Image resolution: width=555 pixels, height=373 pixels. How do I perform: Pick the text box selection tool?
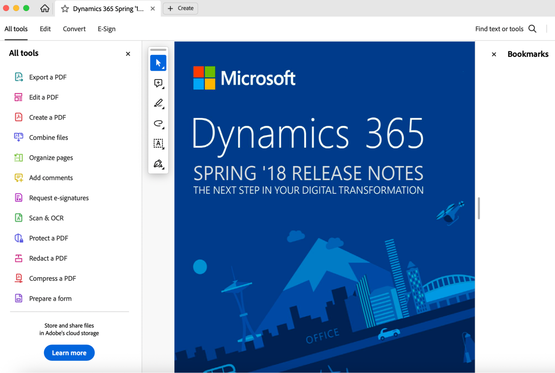tap(158, 144)
